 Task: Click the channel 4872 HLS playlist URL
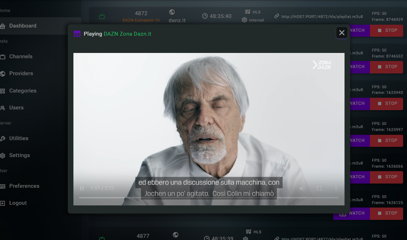(x=322, y=17)
